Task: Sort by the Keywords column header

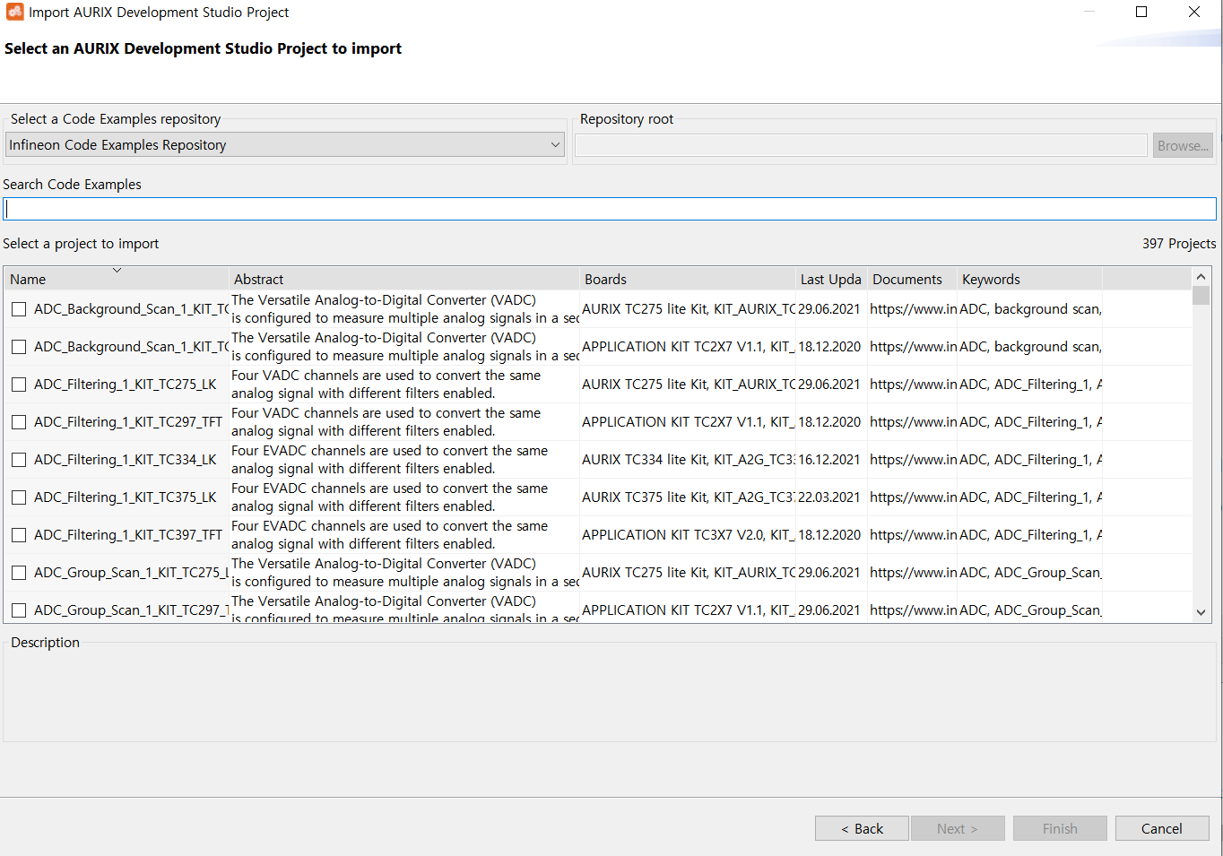Action: (x=1029, y=279)
